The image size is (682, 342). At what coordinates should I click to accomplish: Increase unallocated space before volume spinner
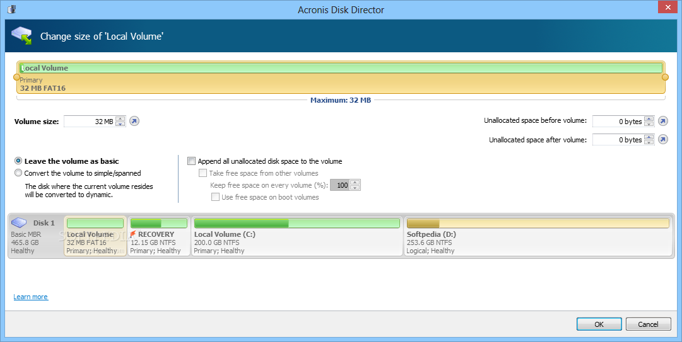(649, 119)
